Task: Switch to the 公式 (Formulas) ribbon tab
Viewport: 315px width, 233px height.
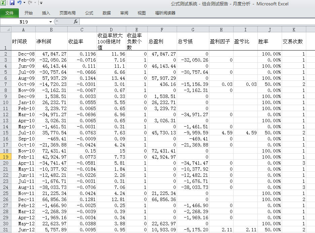Action: (89, 13)
